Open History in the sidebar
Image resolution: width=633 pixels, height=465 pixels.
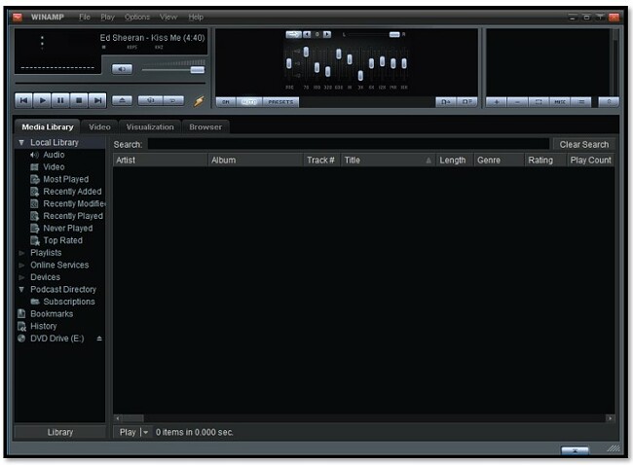43,326
